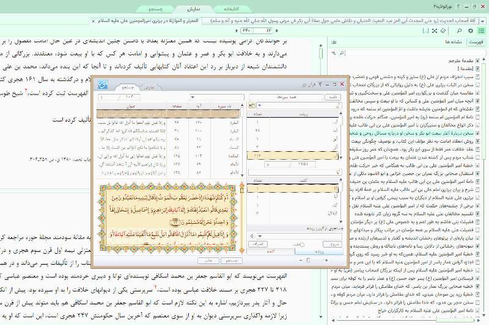Switch to the نمایش main tab
Screen dimensions: 489x325
point(193,9)
